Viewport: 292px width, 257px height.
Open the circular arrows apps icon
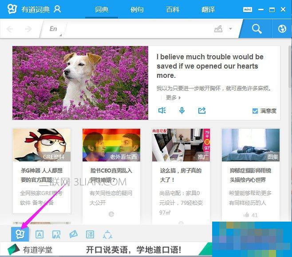click(107, 234)
